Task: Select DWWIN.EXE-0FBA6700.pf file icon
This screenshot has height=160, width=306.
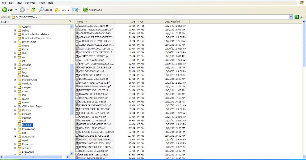Action: pos(77,94)
